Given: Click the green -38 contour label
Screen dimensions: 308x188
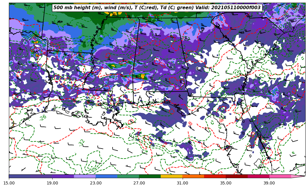Looking at the screenshot, I should 29,8.
